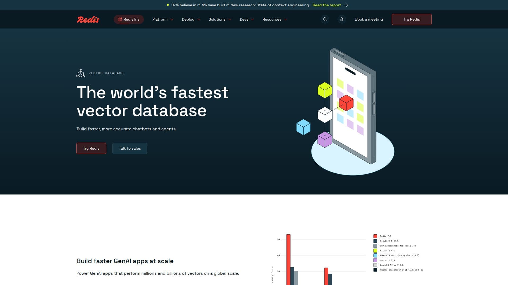Click the hero Try Redis button
This screenshot has width=508, height=285.
click(x=91, y=148)
